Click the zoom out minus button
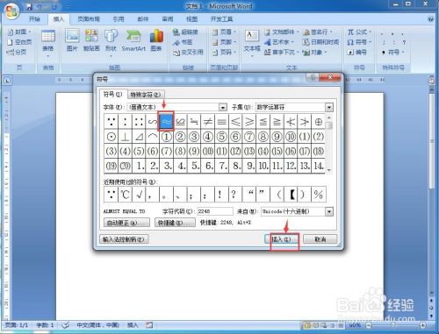The height and width of the screenshot is (334, 439). pyautogui.click(x=369, y=325)
